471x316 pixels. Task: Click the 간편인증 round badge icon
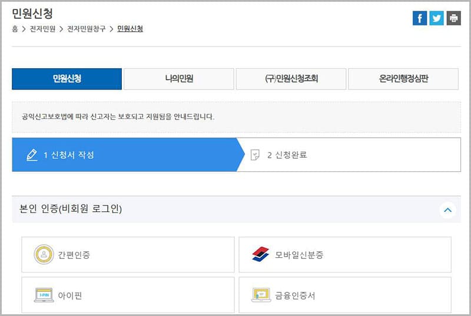[x=44, y=255]
